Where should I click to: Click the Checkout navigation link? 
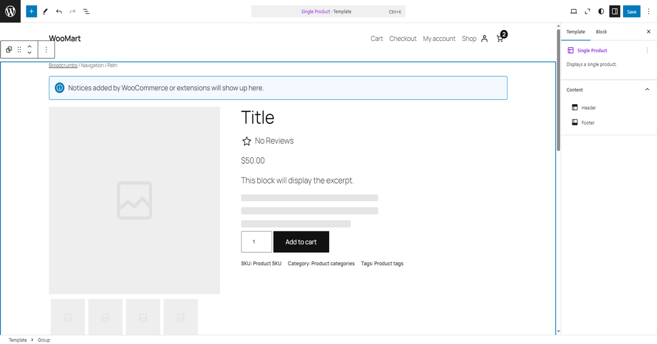click(x=403, y=39)
